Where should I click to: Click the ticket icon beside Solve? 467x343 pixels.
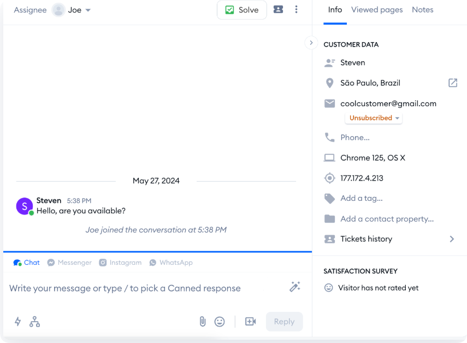tap(278, 9)
